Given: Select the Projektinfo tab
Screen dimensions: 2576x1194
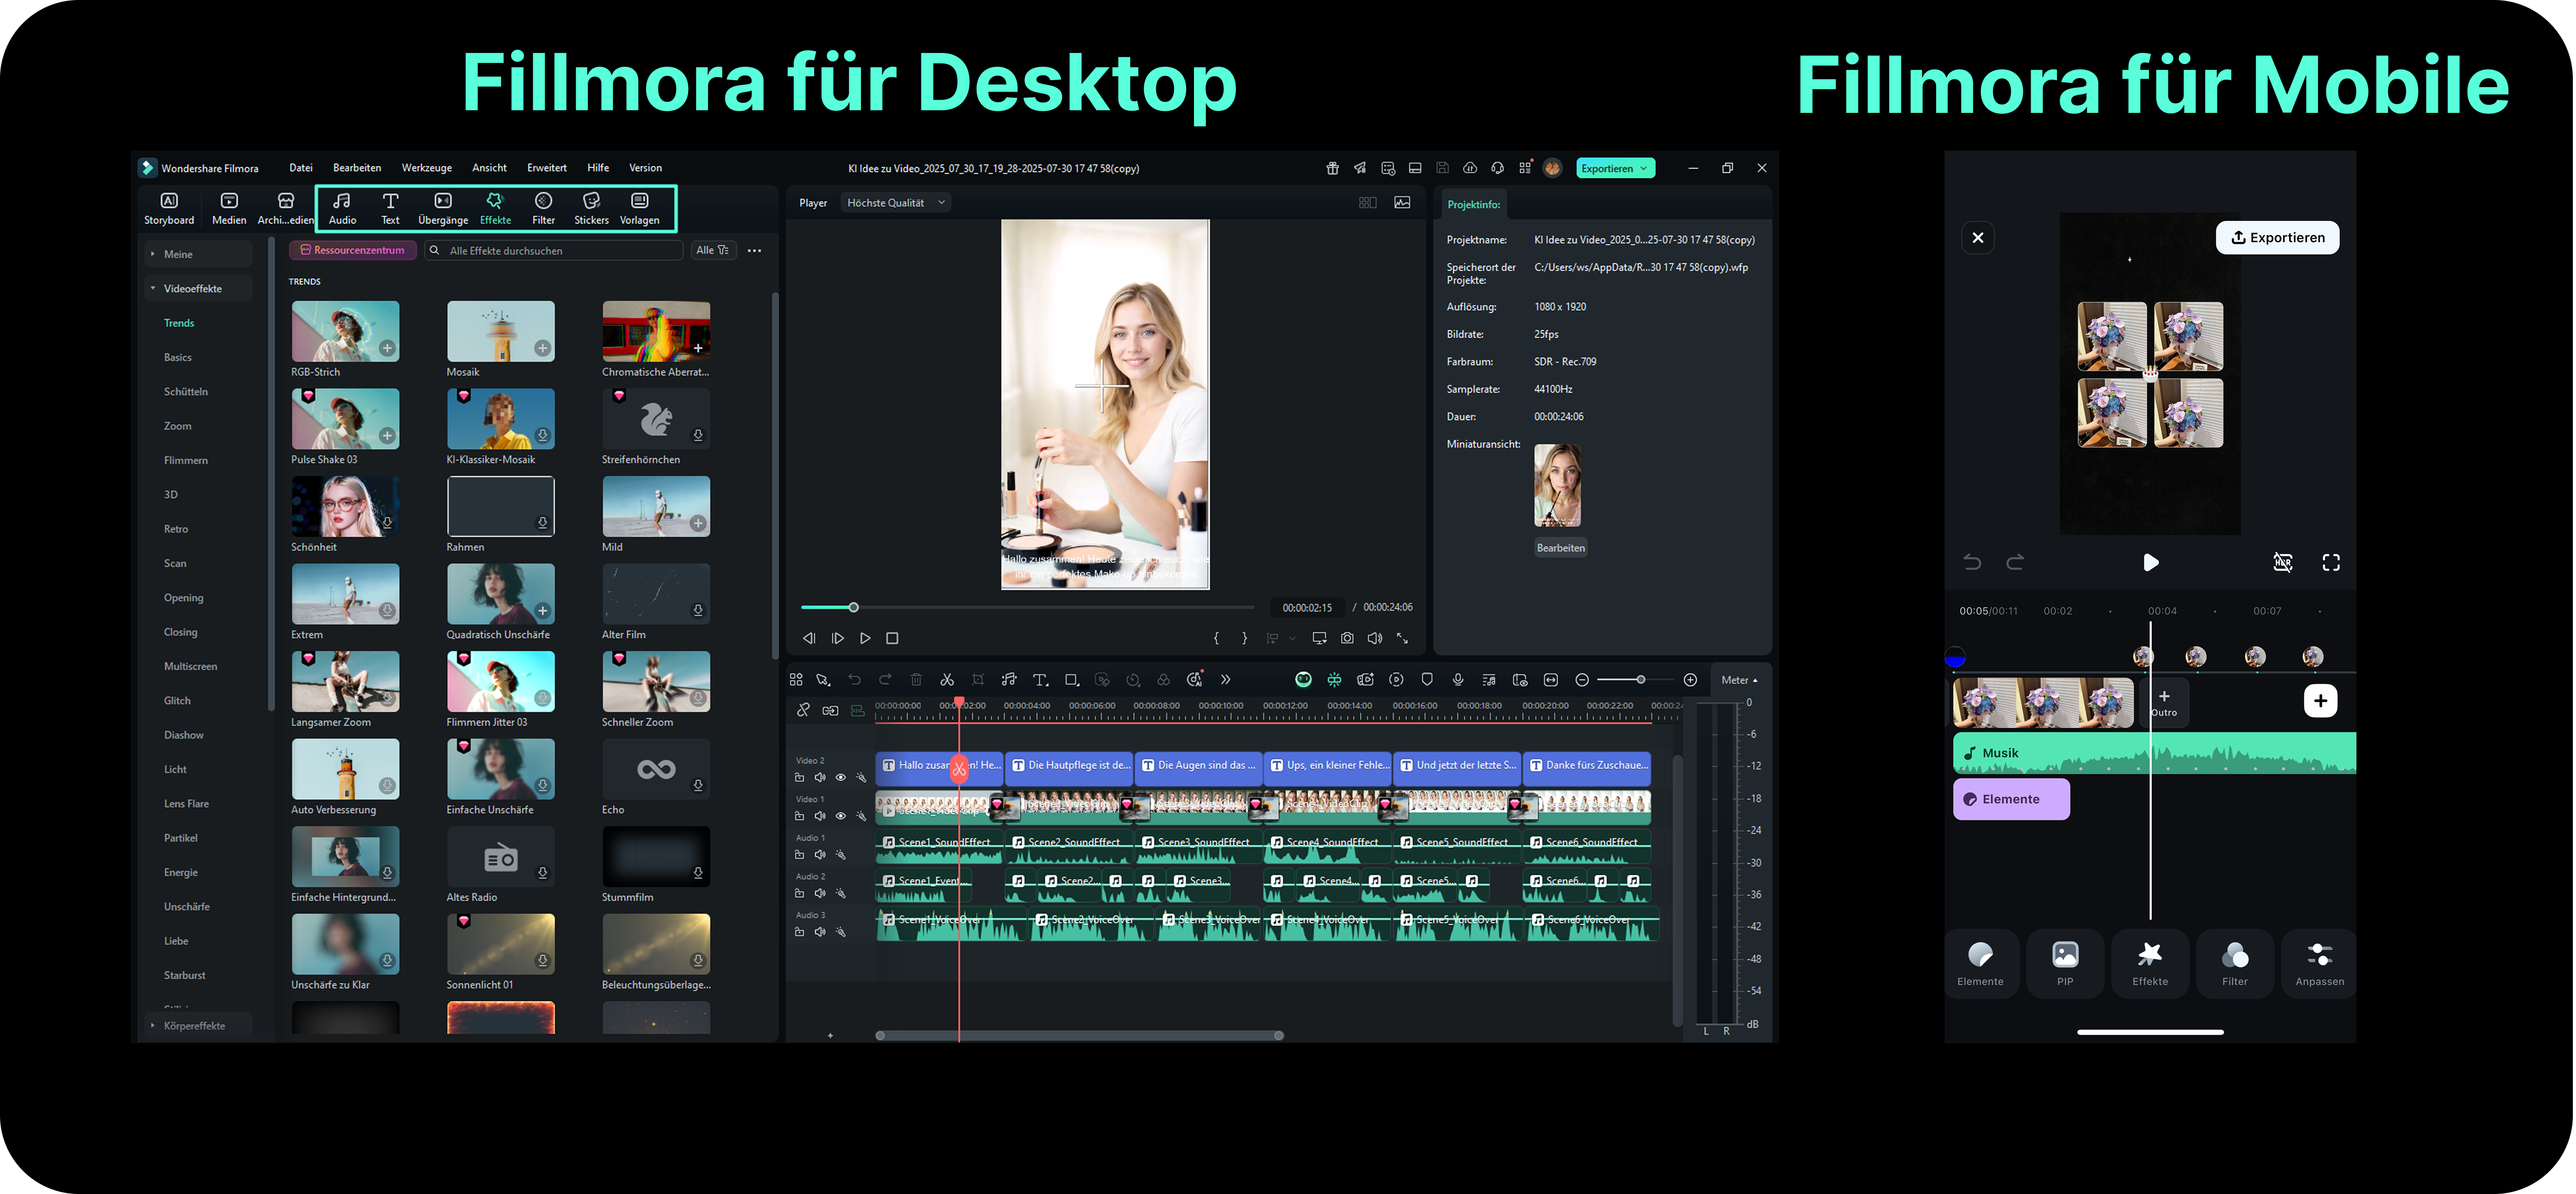Looking at the screenshot, I should coord(1474,204).
